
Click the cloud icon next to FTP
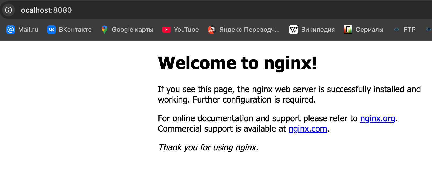396,30
